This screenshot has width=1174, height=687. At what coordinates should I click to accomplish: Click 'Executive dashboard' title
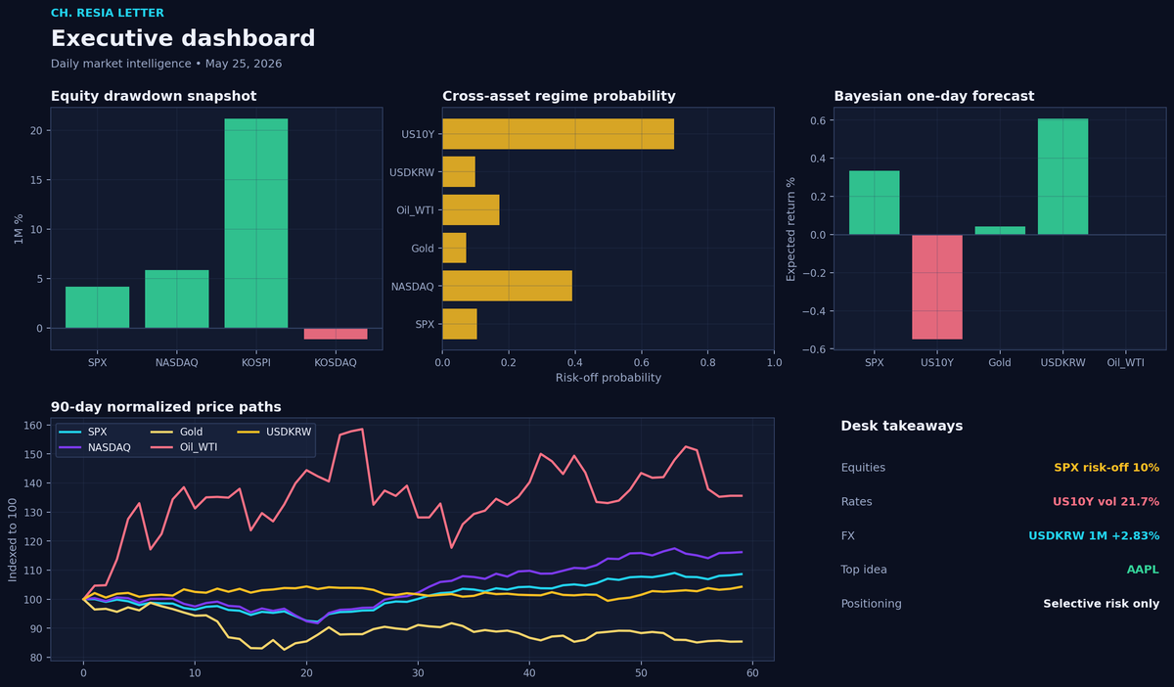pyautogui.click(x=183, y=39)
